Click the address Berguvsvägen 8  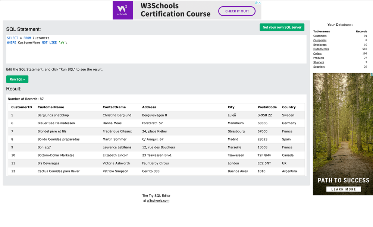tap(154, 115)
